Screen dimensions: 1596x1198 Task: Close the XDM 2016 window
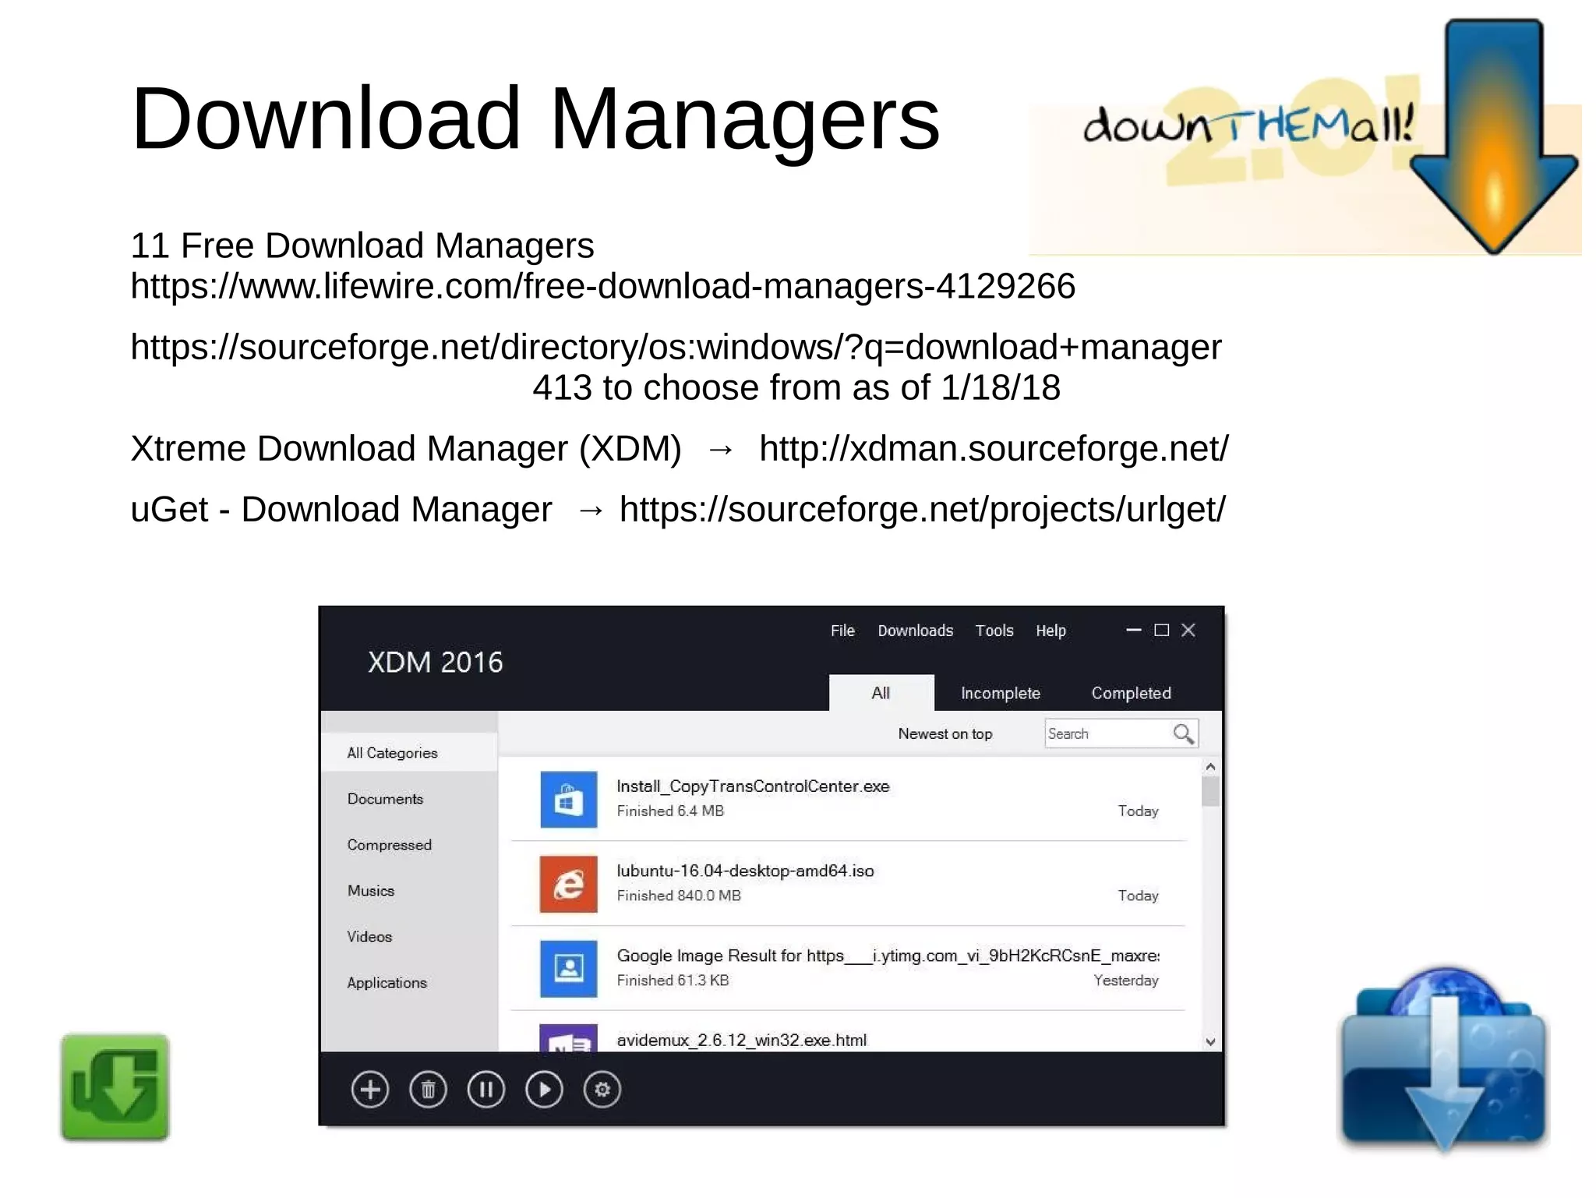click(x=1188, y=630)
